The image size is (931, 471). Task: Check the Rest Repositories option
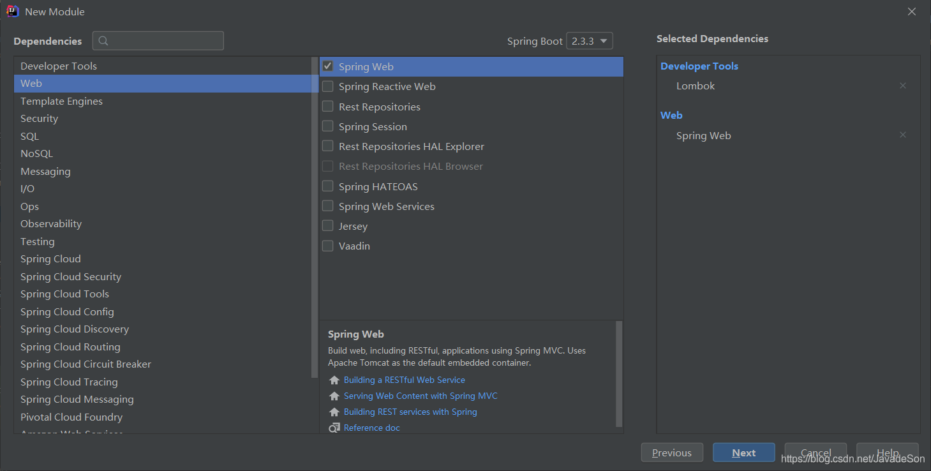[328, 106]
